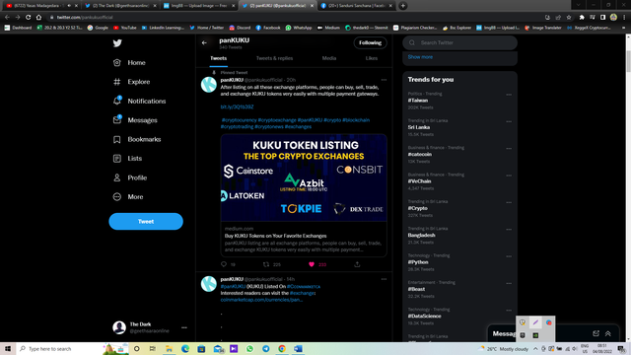Viewport: 631px width, 355px height.
Task: Click browser home button
Action: coord(38,18)
